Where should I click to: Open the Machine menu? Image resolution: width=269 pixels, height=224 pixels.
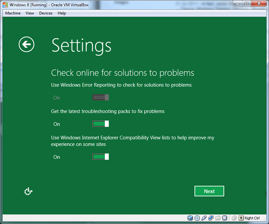pyautogui.click(x=13, y=13)
